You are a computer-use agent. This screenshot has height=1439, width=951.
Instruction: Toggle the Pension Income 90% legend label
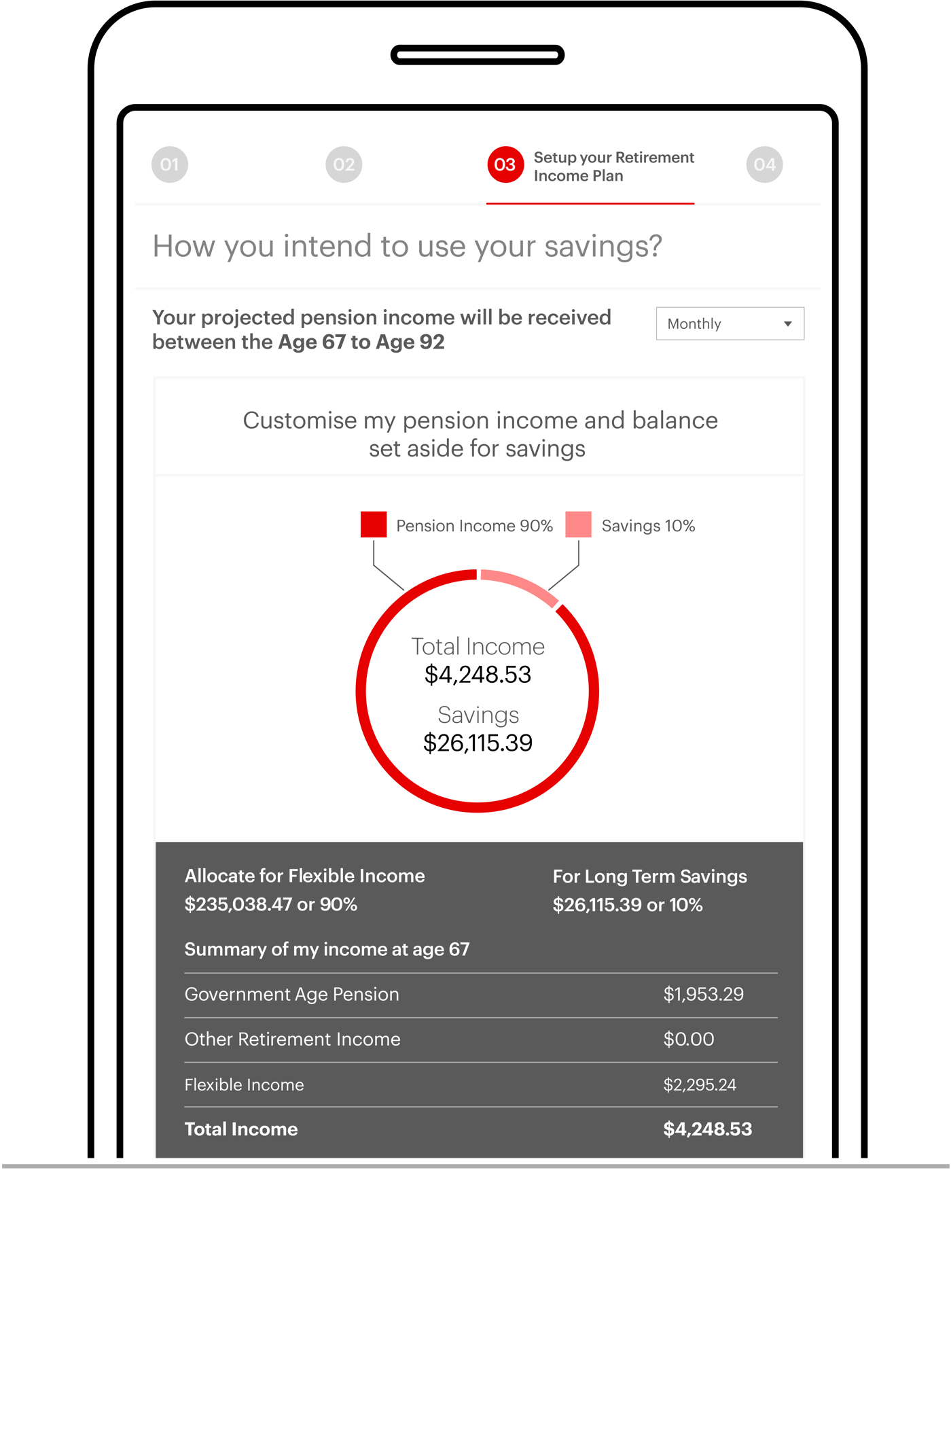coord(474,526)
